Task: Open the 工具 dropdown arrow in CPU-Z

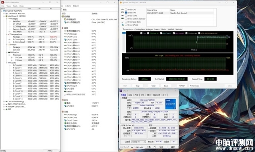Action: point(154,147)
